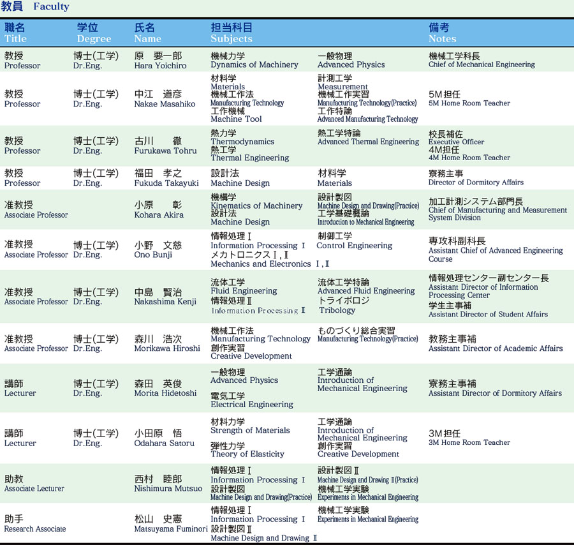Select the 'Degree' column header
Viewport: 574px width, 545px height.
pos(94,39)
